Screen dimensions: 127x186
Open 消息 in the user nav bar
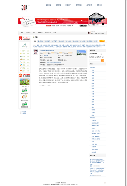pyautogui.click(x=55, y=33)
